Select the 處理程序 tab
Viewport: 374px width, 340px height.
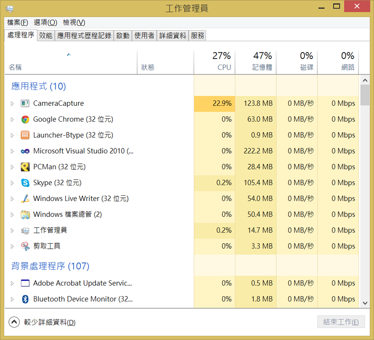pyautogui.click(x=21, y=35)
